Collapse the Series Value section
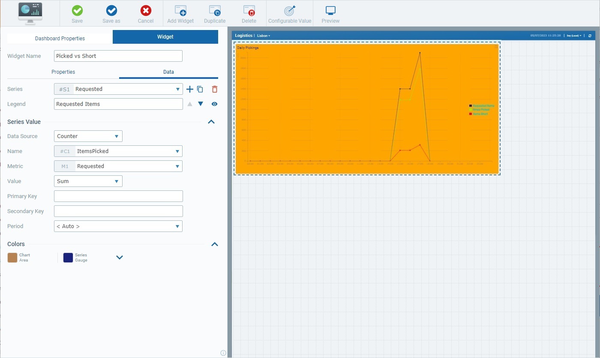Screen dimensions: 600x358 [211, 122]
